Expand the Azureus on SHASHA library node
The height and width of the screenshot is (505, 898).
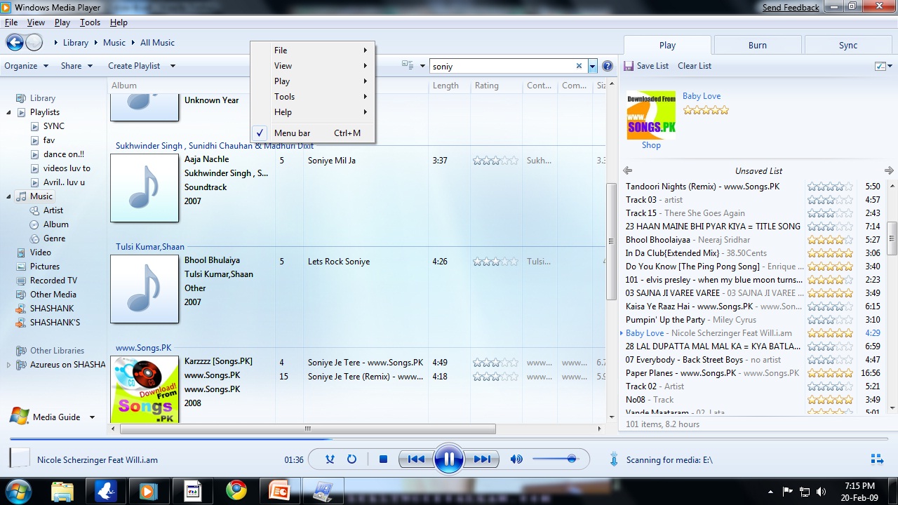(x=9, y=365)
